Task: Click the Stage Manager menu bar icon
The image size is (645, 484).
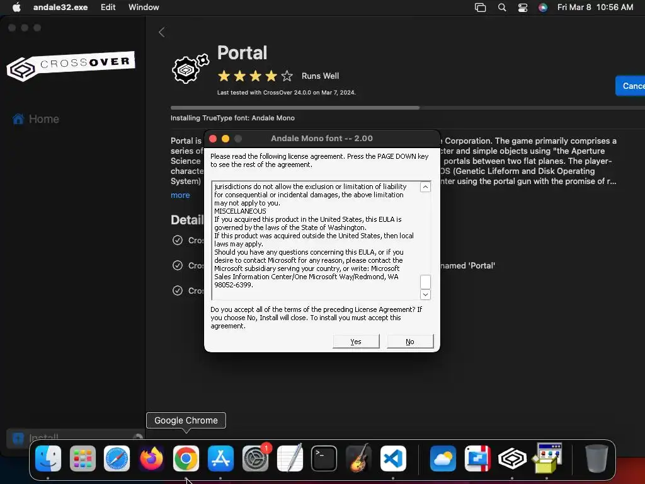Action: click(x=480, y=8)
